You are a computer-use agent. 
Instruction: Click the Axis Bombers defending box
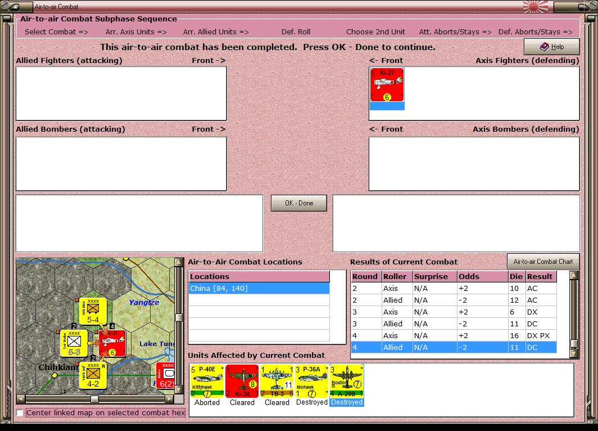tap(474, 164)
